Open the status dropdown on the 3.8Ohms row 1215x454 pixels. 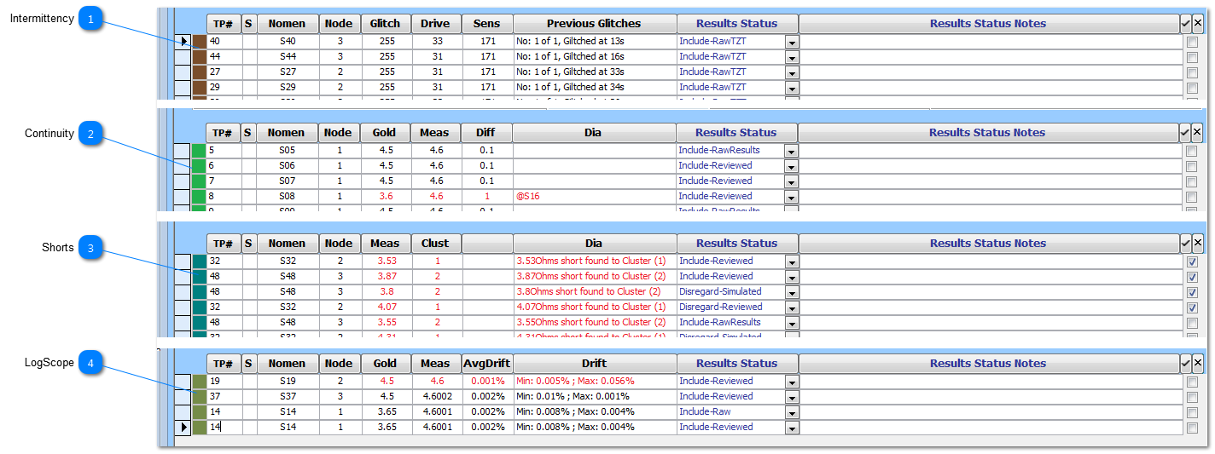pos(792,292)
